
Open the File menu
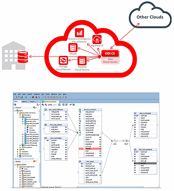[15, 94]
